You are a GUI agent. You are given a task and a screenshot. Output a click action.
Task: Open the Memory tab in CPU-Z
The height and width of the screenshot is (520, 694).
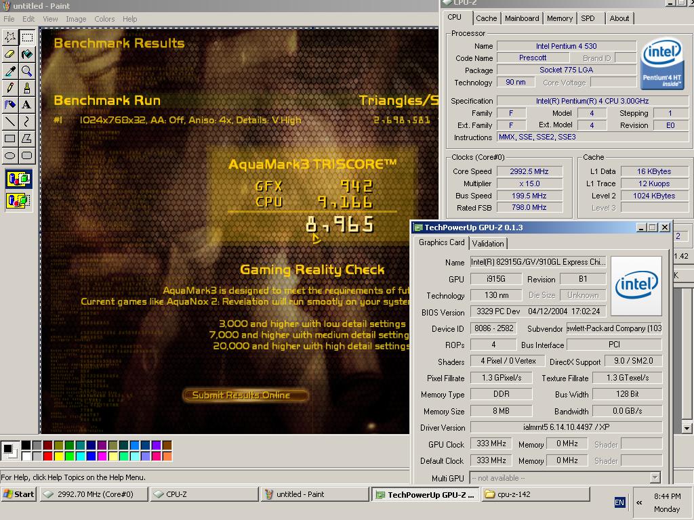pyautogui.click(x=559, y=18)
